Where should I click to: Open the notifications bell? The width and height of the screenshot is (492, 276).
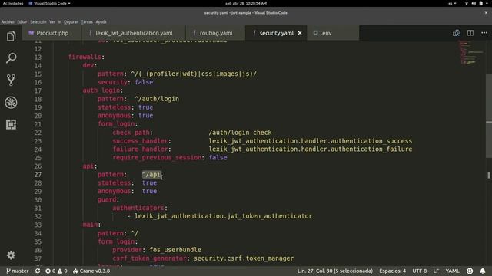pyautogui.click(x=483, y=271)
